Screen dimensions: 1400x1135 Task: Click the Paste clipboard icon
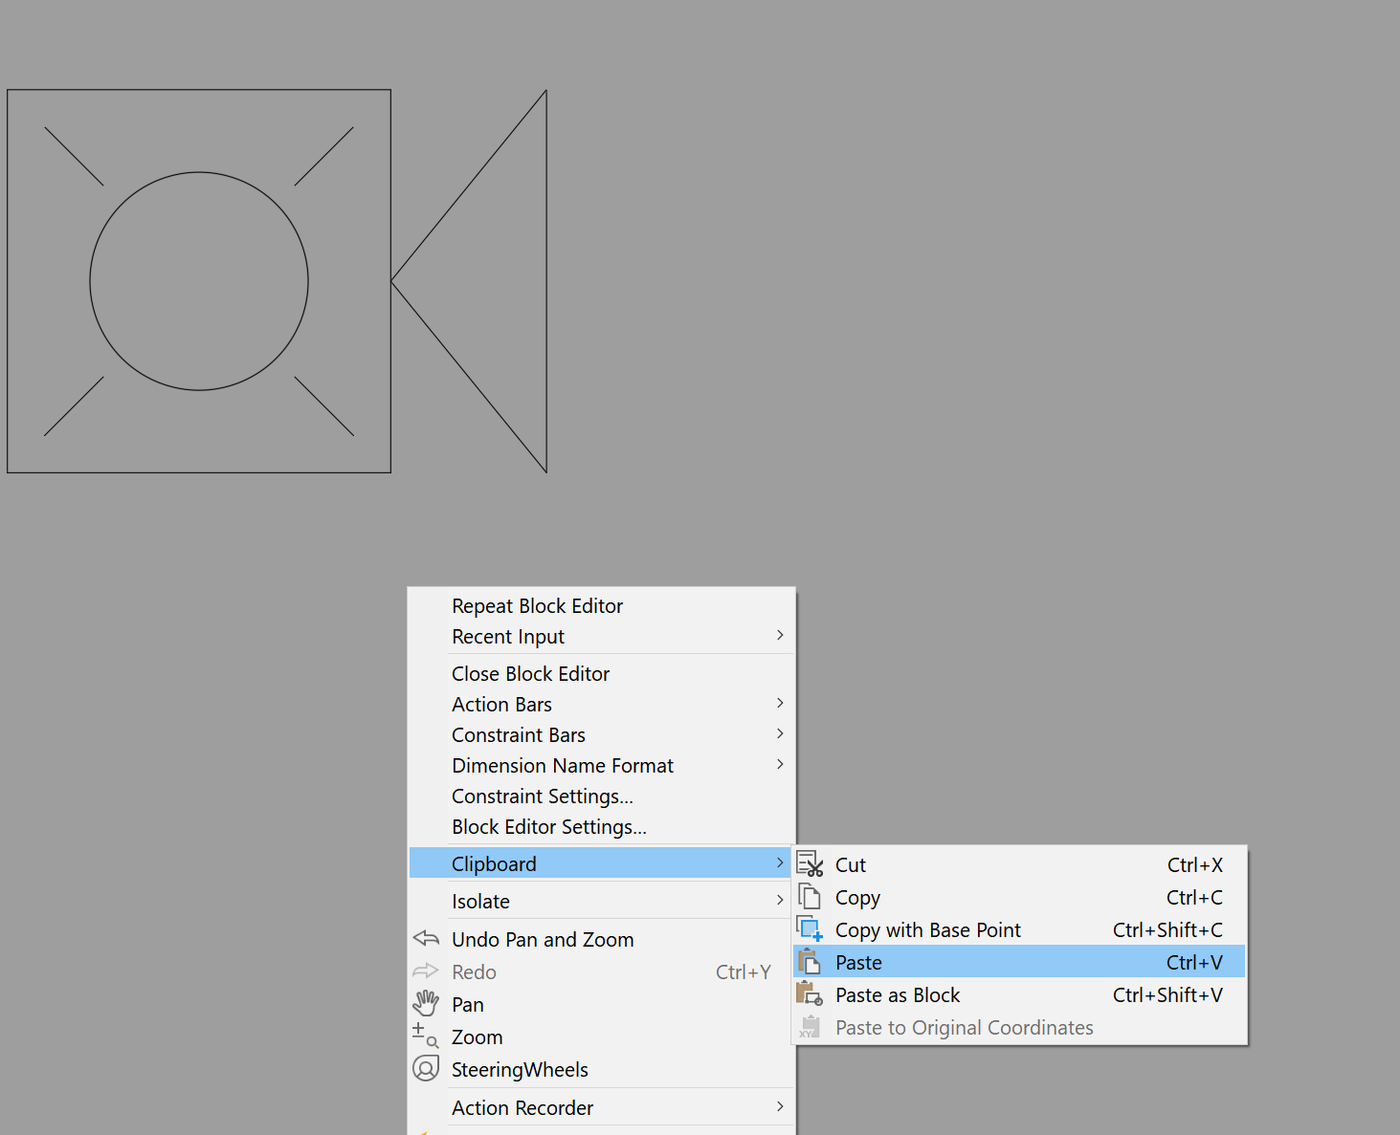(x=810, y=962)
